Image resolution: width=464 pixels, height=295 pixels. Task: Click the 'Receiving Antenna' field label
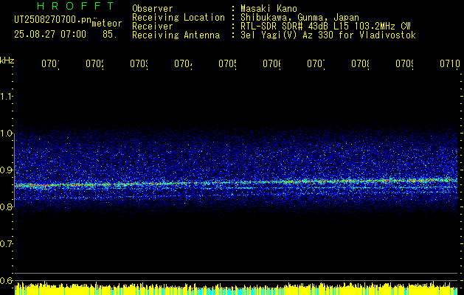pyautogui.click(x=176, y=35)
